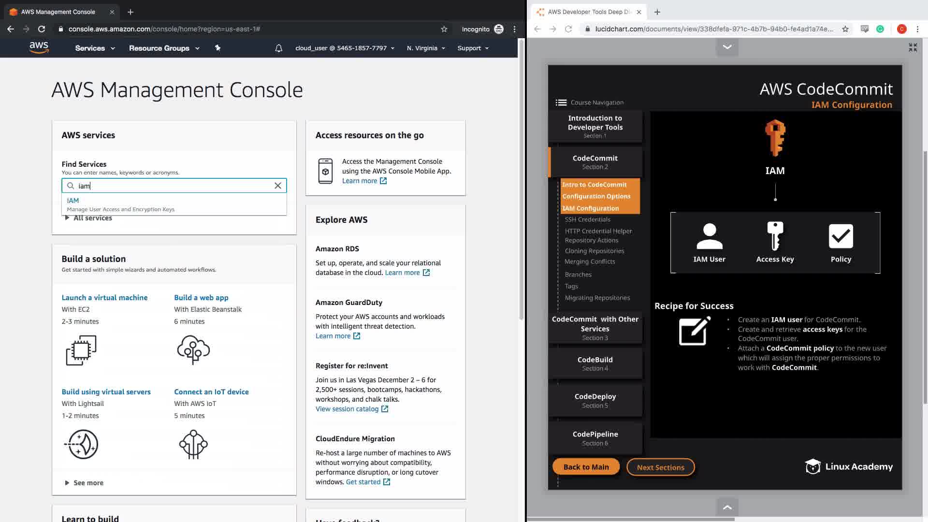Exit fullscreen view in Lucidchart
This screenshot has height=522, width=928.
point(913,47)
